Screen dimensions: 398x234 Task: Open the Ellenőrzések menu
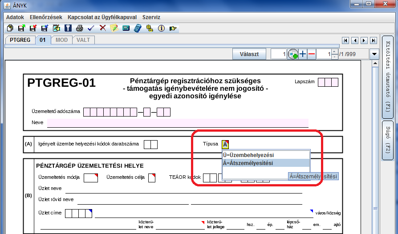(46, 17)
